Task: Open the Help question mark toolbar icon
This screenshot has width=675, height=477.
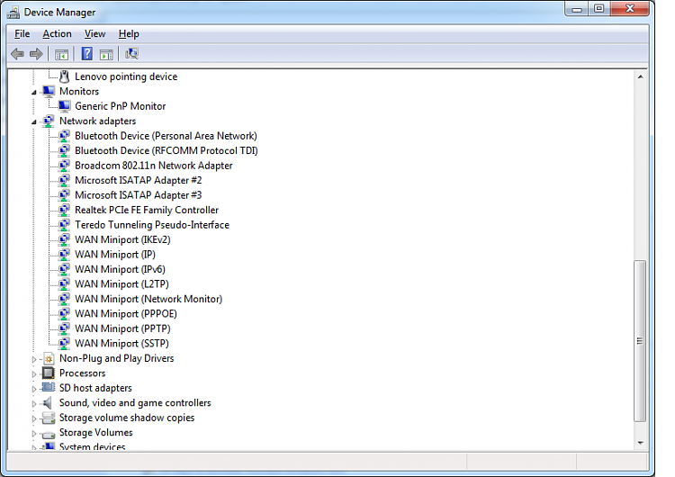Action: 87,54
